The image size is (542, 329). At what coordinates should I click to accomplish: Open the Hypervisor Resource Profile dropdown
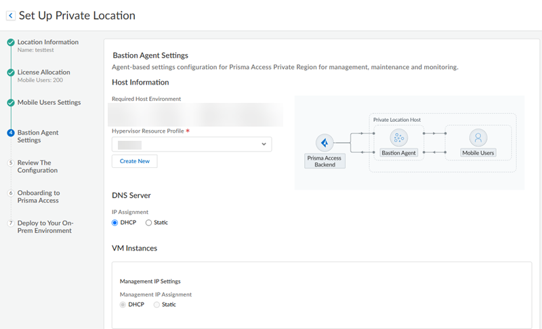(191, 144)
